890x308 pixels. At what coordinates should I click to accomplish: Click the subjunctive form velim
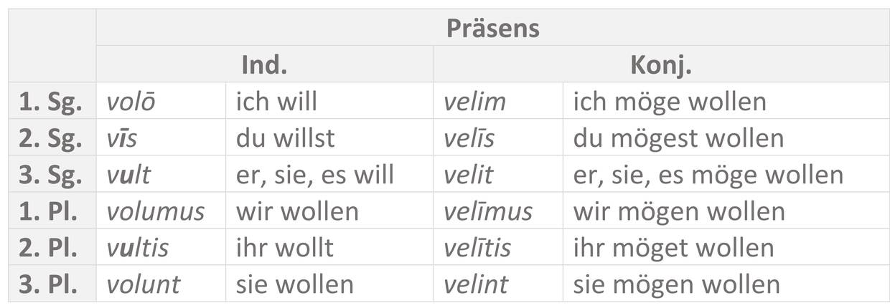coord(474,102)
